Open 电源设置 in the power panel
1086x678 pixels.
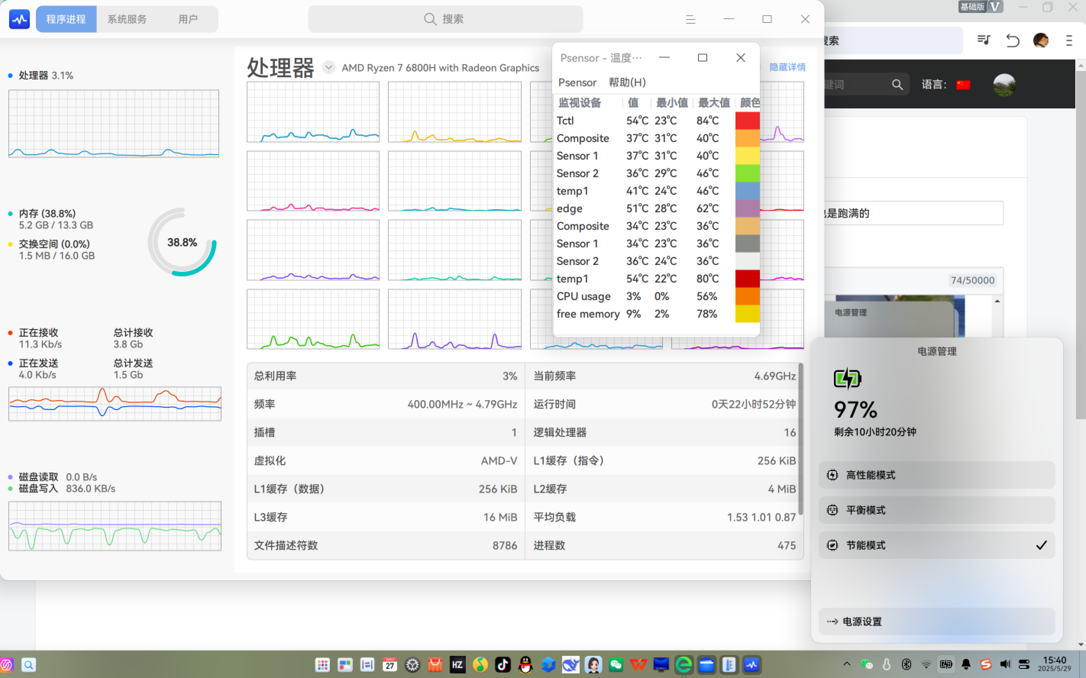[937, 621]
